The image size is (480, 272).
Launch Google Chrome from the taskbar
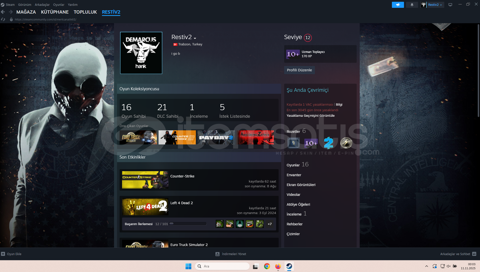(267, 266)
